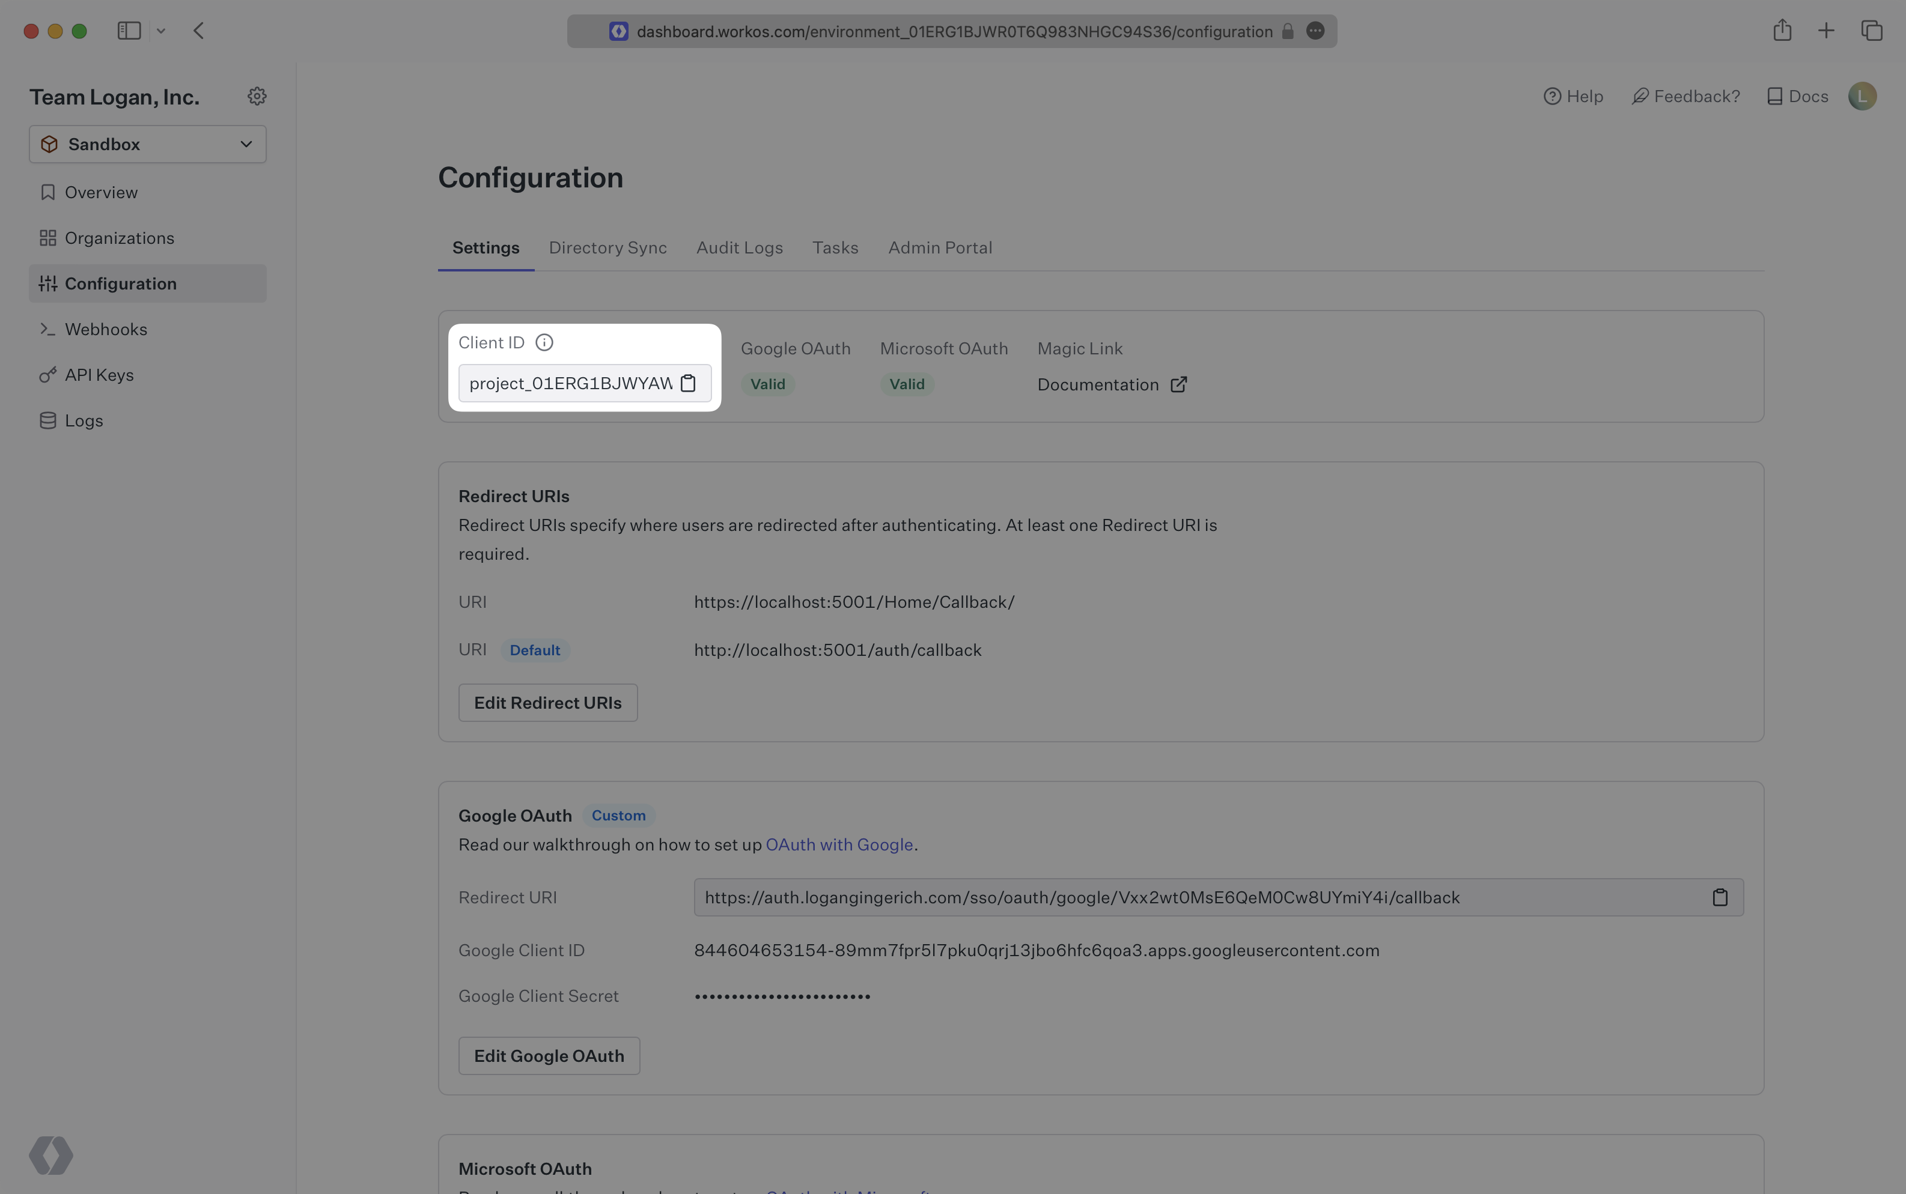
Task: Open the Admin Portal tab
Action: pos(939,247)
